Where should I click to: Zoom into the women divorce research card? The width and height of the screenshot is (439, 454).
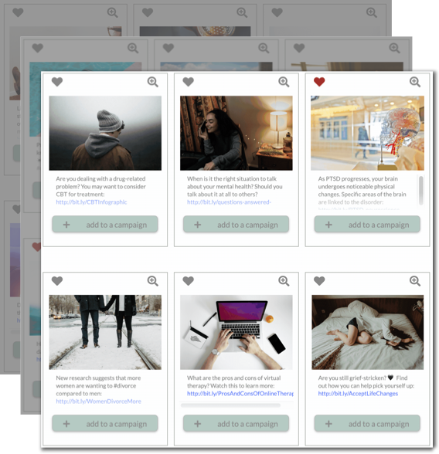click(x=153, y=281)
